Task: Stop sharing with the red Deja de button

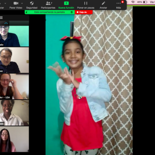Action: pyautogui.click(x=84, y=12)
